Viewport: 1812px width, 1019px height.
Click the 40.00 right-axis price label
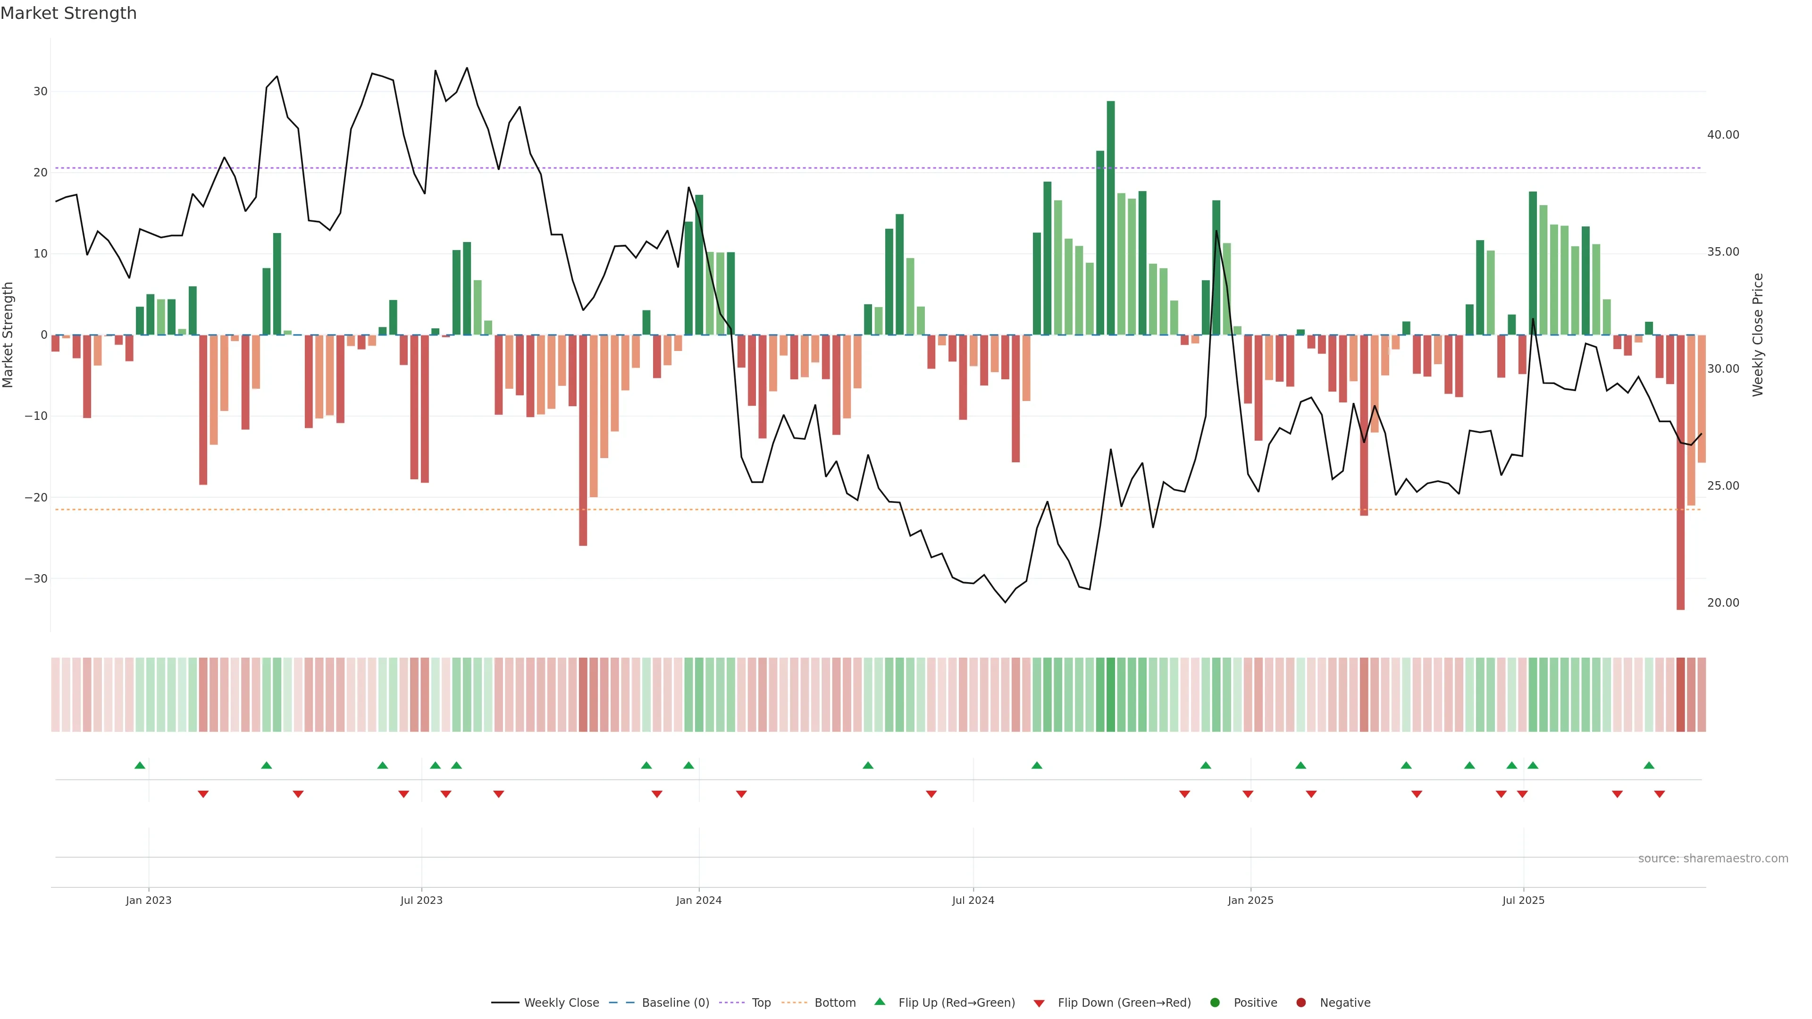click(x=1723, y=134)
